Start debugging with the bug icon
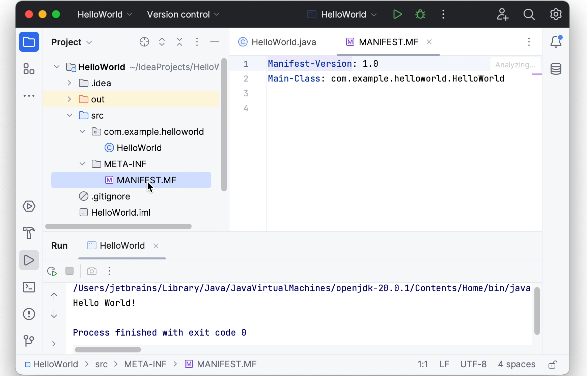 pos(420,14)
